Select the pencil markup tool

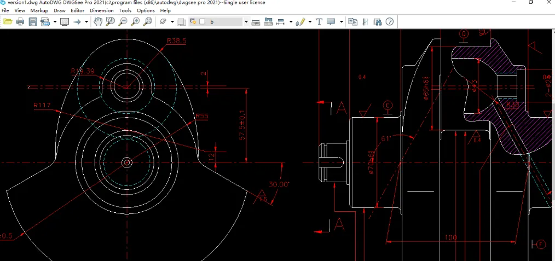(300, 22)
